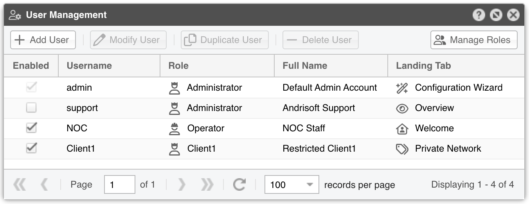Toggle enabled checkbox for admin
Viewport: 529px width, 204px height.
click(31, 88)
